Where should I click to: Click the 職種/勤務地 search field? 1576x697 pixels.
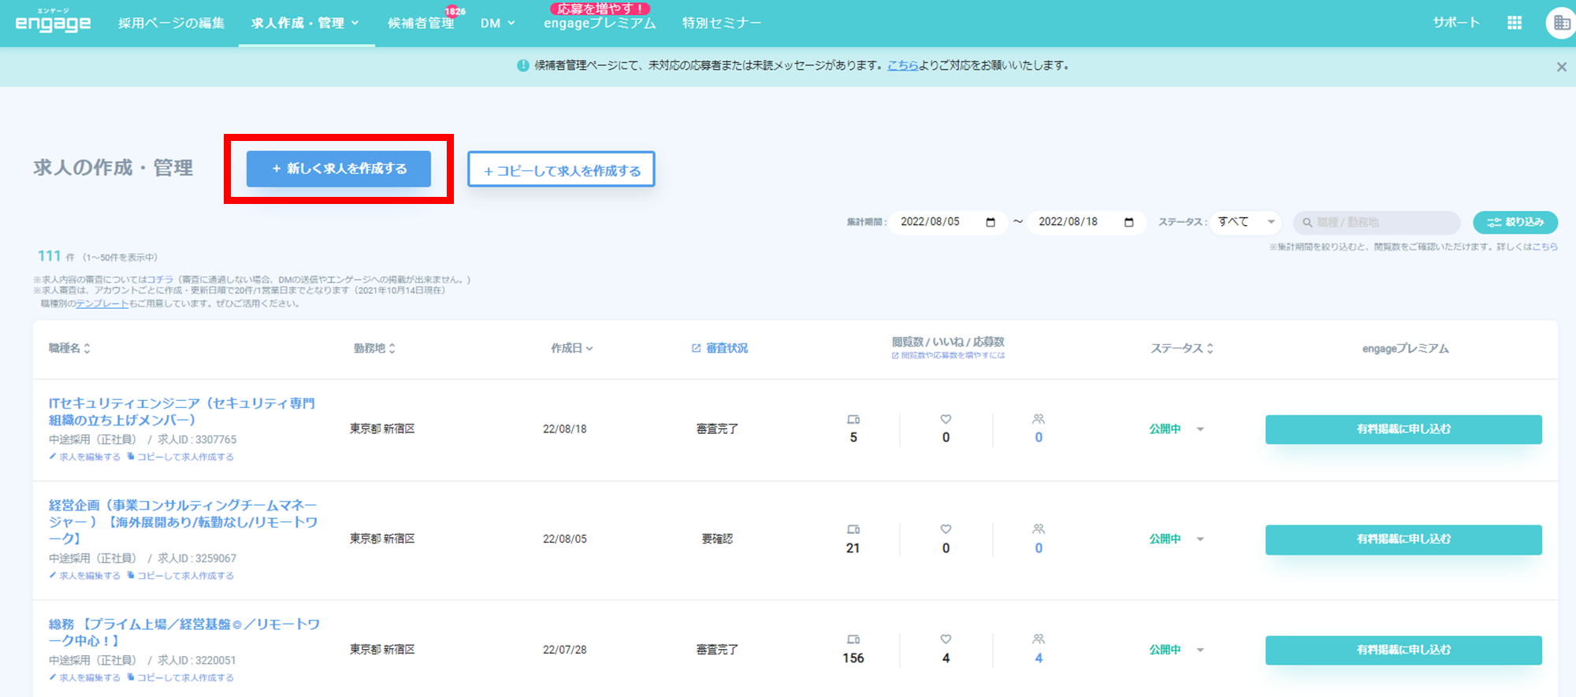1377,223
